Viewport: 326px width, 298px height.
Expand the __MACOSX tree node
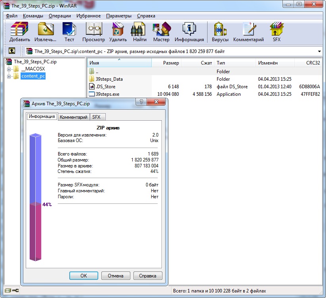click(9, 69)
